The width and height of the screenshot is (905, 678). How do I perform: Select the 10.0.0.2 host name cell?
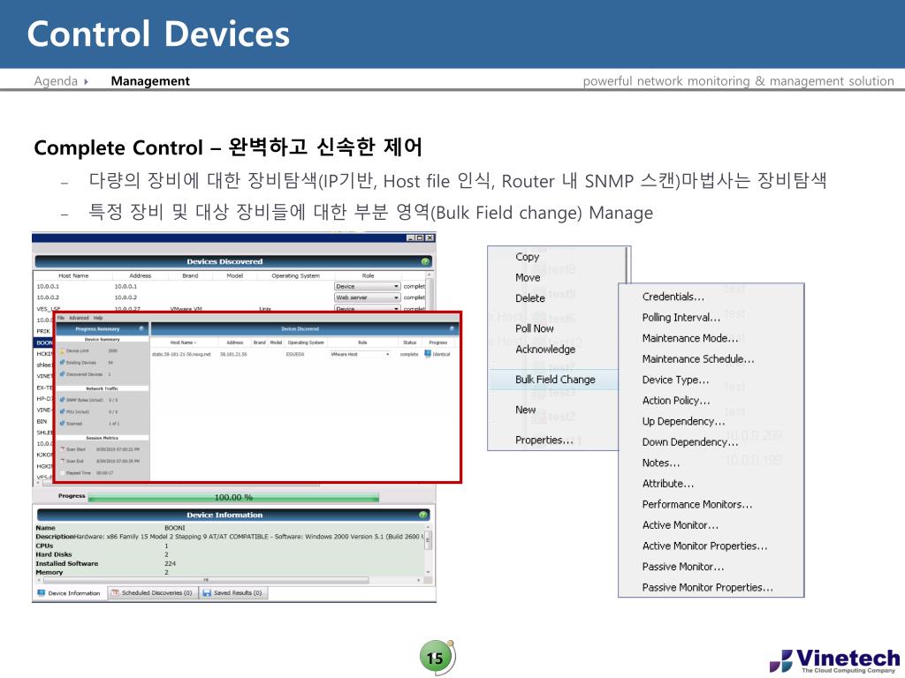(48, 298)
